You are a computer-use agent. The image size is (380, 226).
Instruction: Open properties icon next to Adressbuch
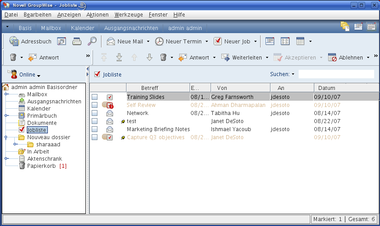[62, 42]
